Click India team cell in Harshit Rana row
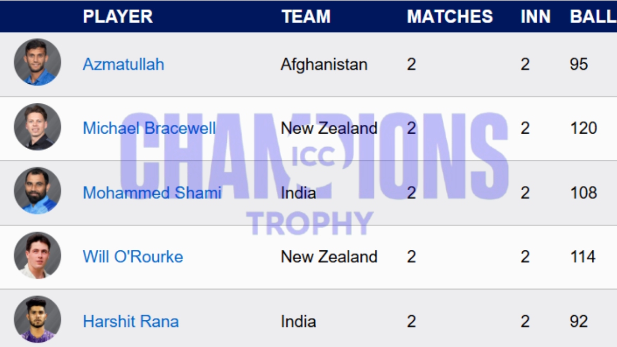Viewport: 617px width, 347px height. click(298, 321)
